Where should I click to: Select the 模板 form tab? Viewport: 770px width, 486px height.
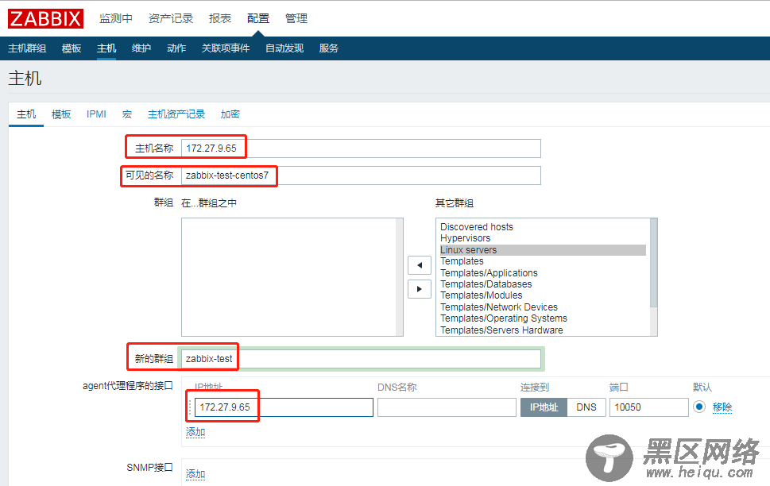pyautogui.click(x=61, y=114)
